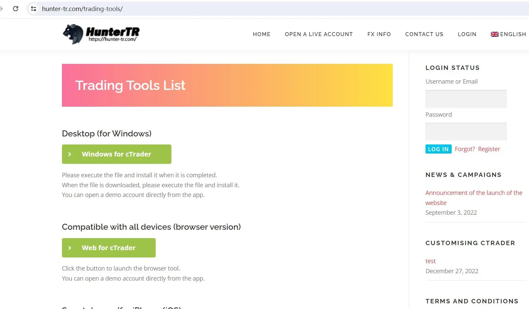Open the 'test' post link
This screenshot has height=309, width=529.
pyautogui.click(x=431, y=261)
